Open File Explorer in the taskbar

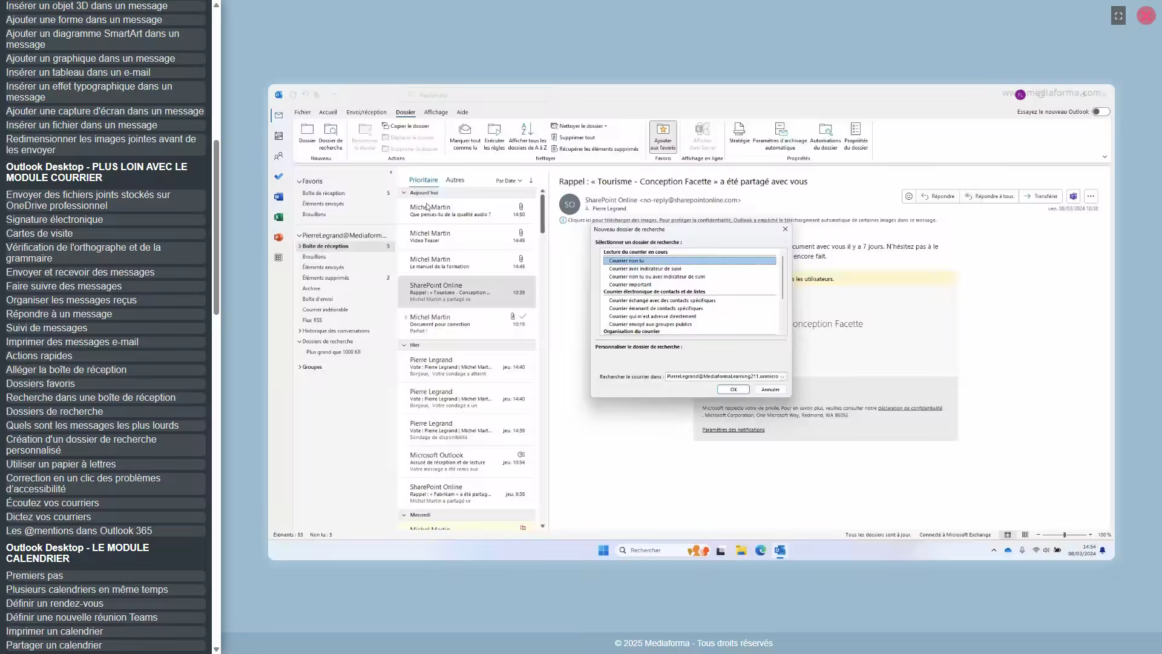[741, 550]
